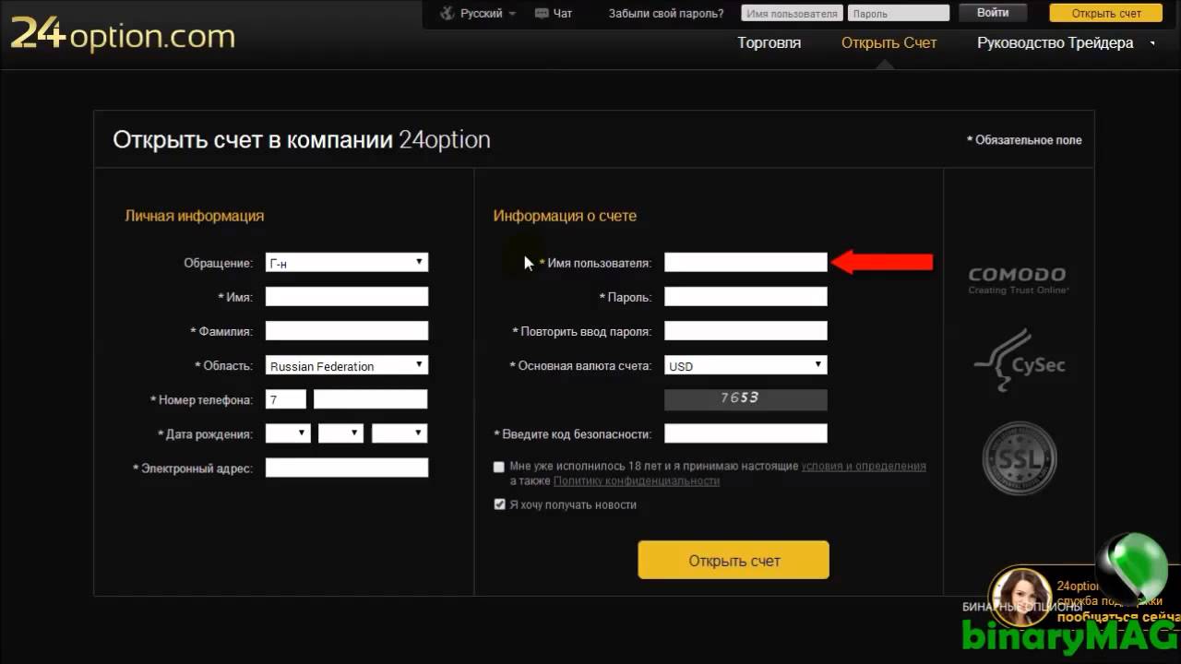
Task: Open the Обращение title dropdown
Action: pyautogui.click(x=347, y=263)
